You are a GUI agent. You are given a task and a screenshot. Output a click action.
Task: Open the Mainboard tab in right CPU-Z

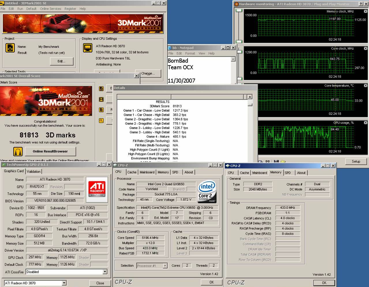tap(260, 173)
